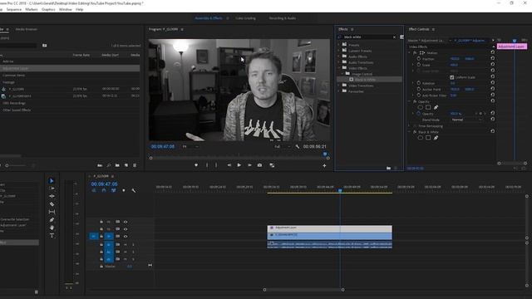Add a marker in Program monitor

(196, 165)
